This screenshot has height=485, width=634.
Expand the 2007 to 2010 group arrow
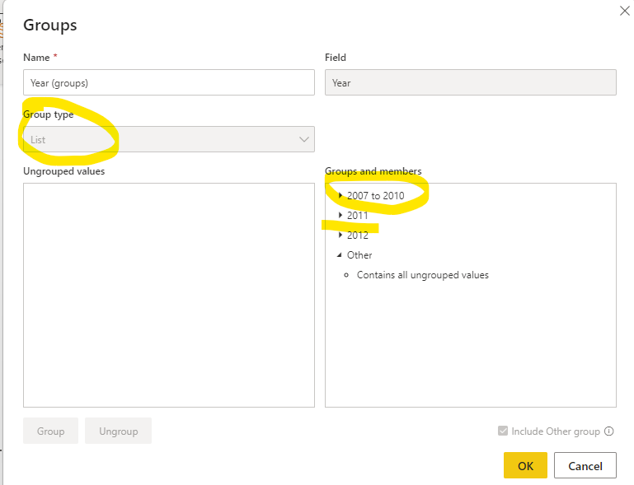click(x=340, y=195)
